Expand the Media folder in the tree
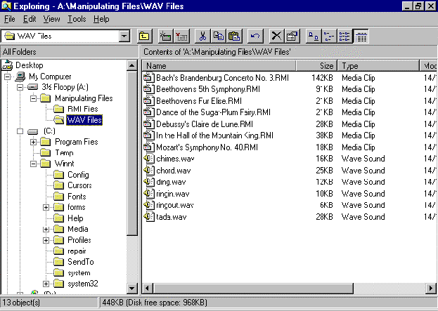This screenshot has height=311, width=438. pos(46,229)
